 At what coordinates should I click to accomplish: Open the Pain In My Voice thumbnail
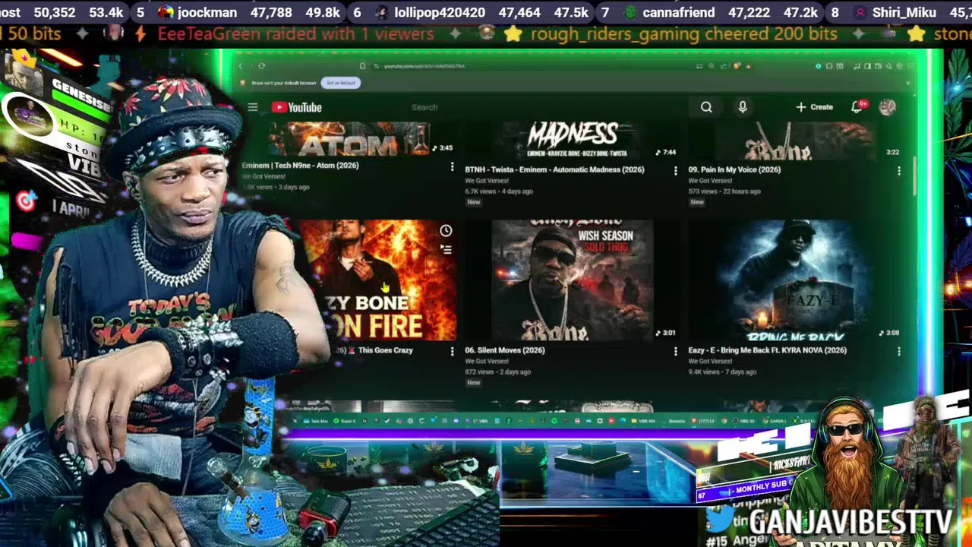pyautogui.click(x=795, y=139)
